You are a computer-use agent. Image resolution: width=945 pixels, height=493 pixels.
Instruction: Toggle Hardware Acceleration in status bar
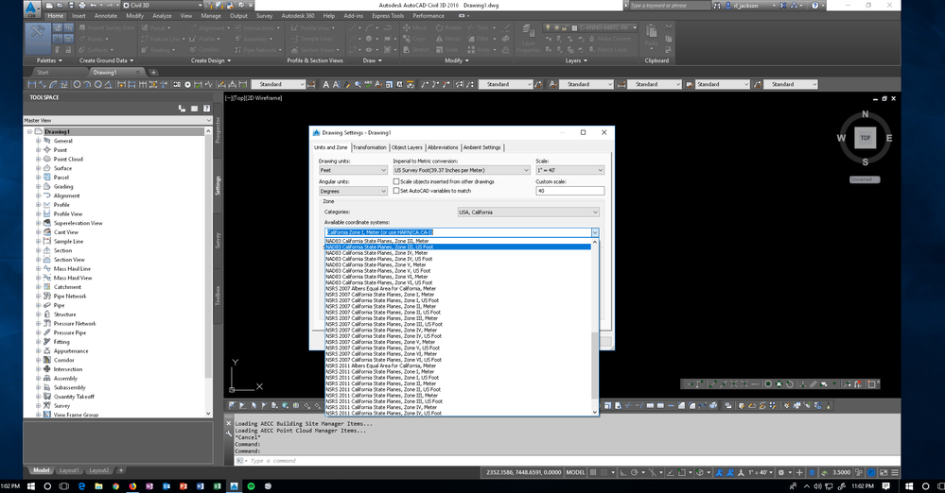(871, 472)
